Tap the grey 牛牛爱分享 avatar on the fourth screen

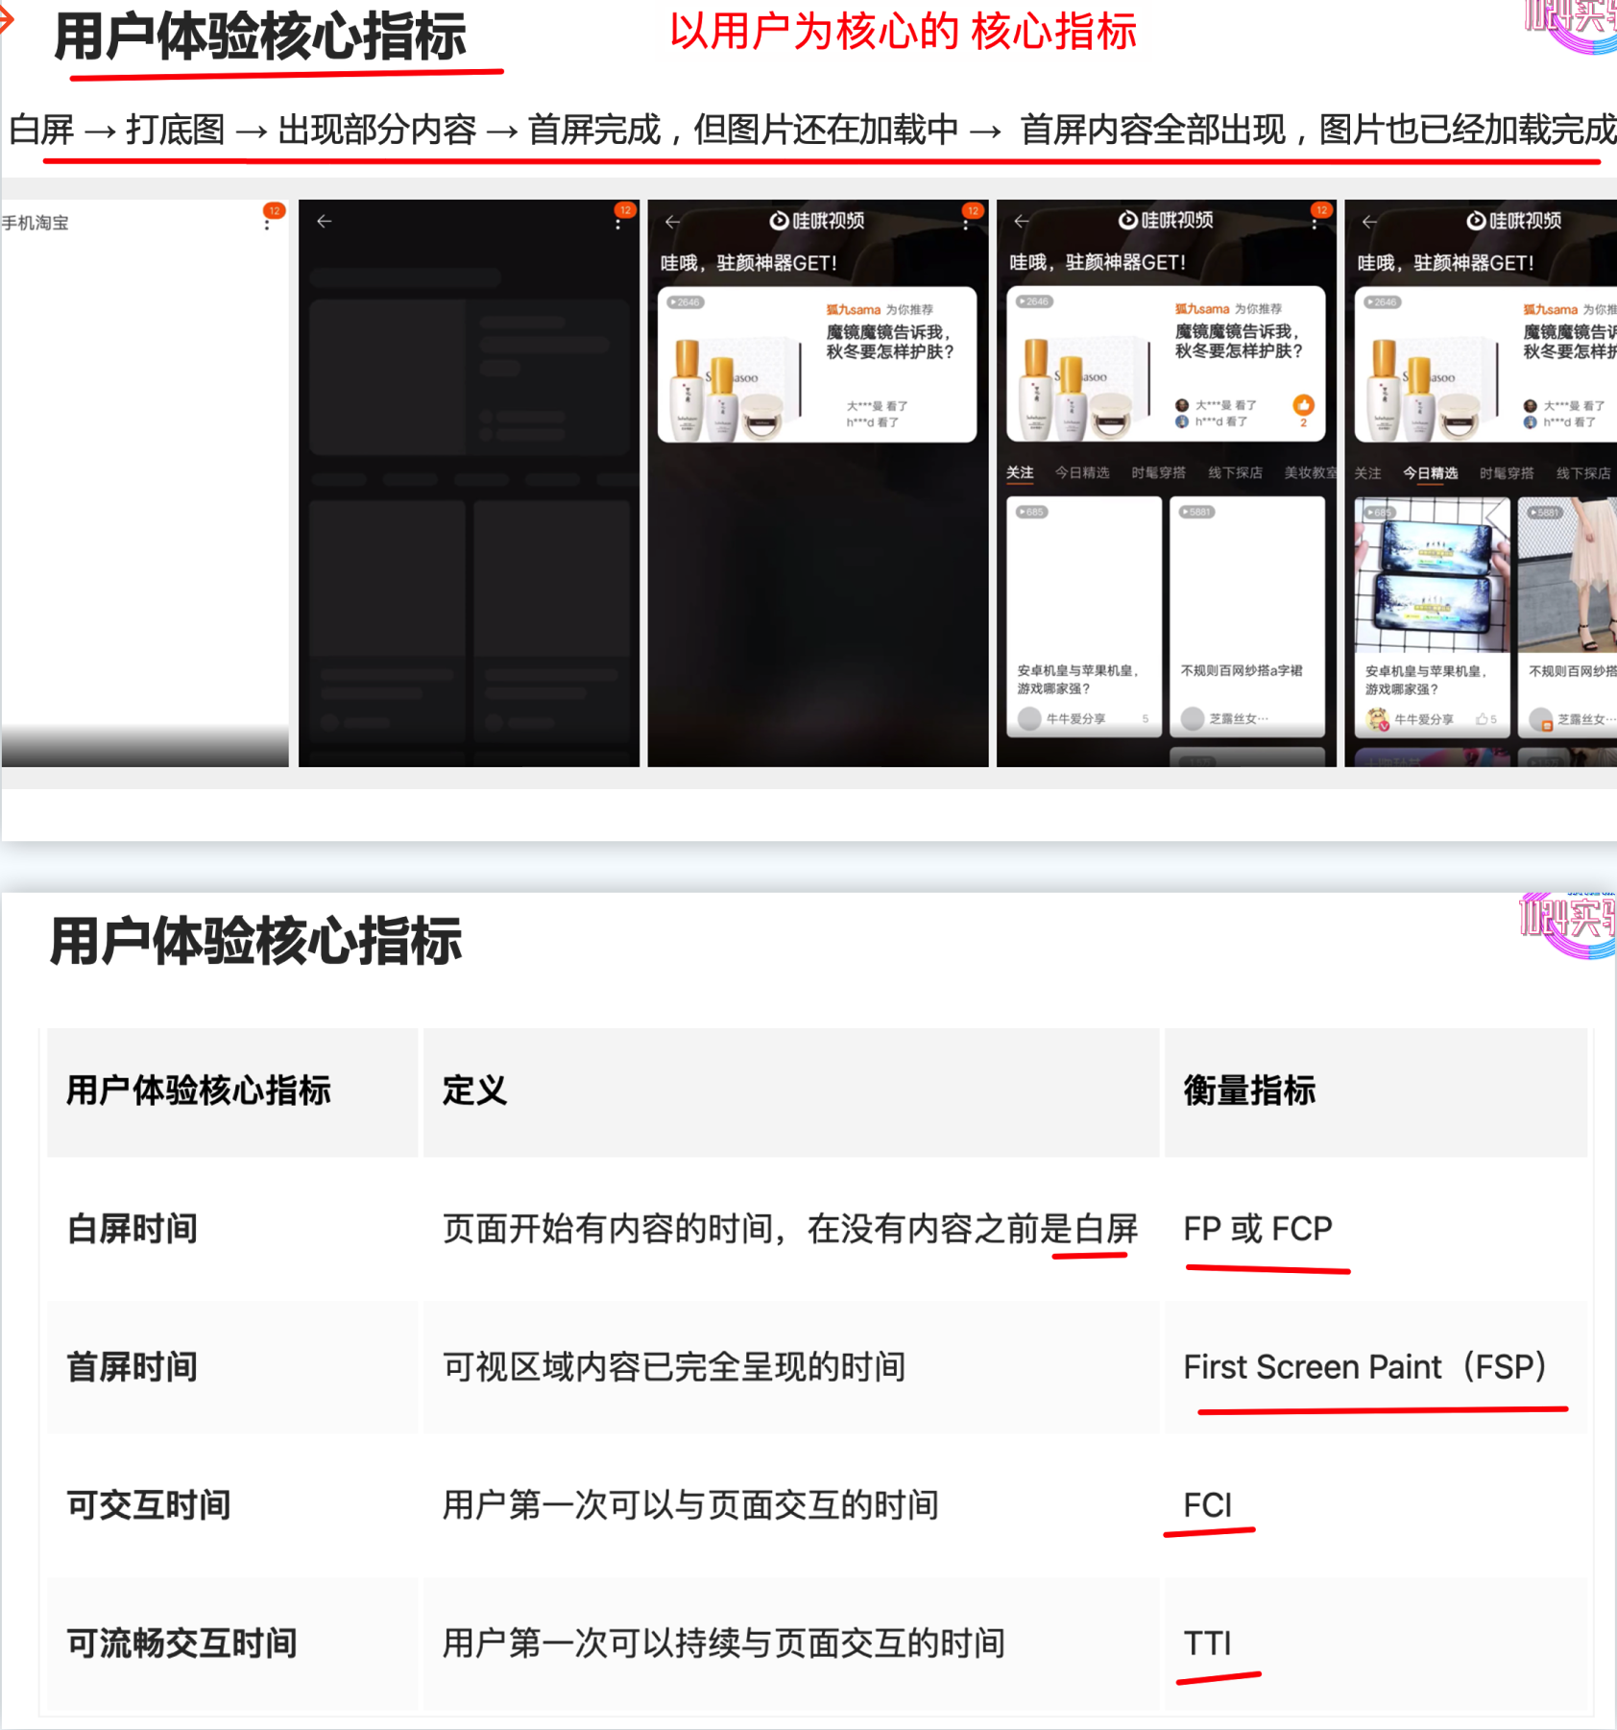coord(1029,719)
